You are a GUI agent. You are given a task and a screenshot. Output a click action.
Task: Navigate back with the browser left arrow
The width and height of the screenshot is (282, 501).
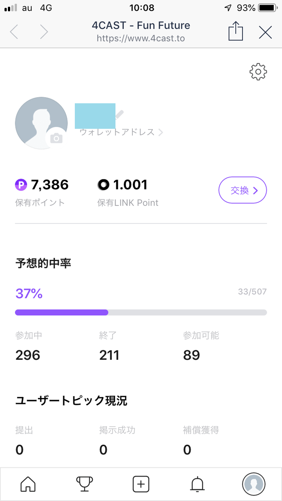(14, 32)
